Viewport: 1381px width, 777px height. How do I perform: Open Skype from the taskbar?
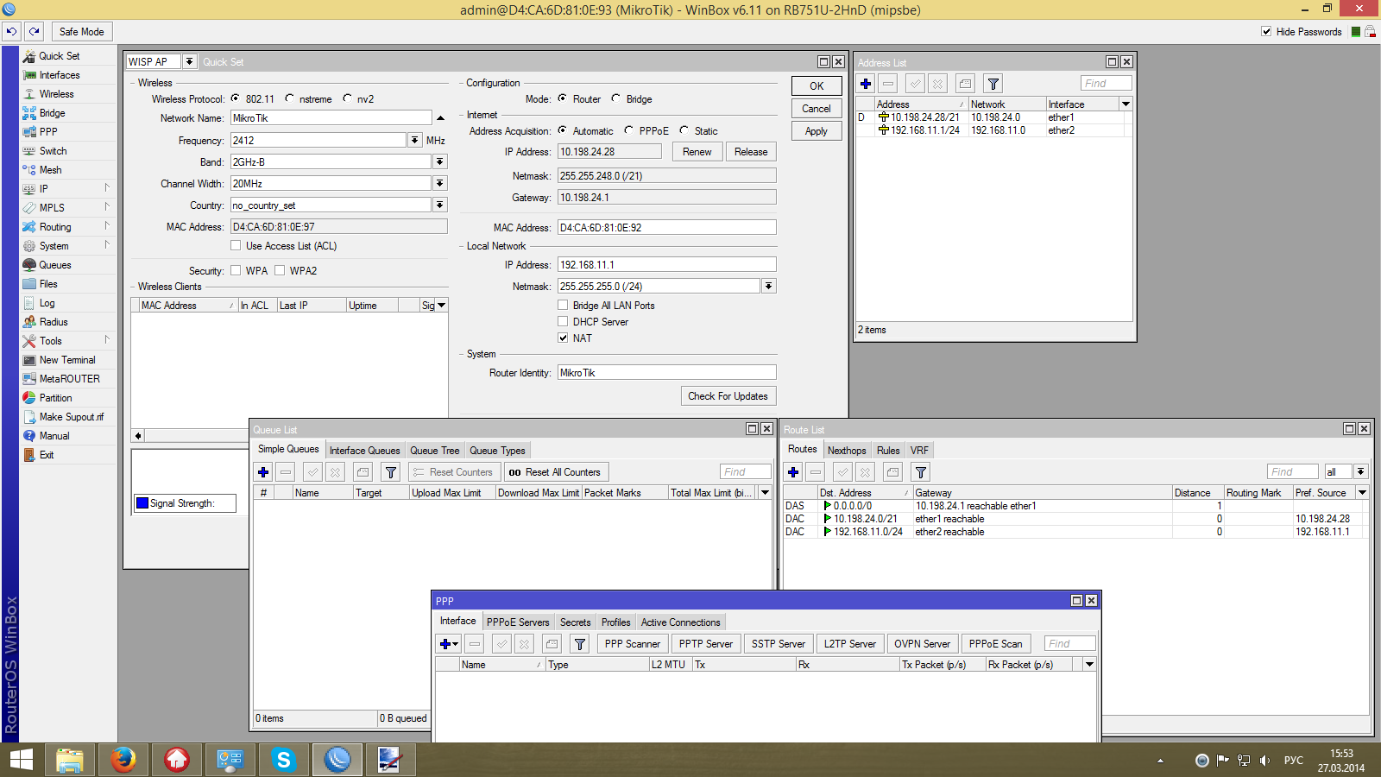click(283, 760)
